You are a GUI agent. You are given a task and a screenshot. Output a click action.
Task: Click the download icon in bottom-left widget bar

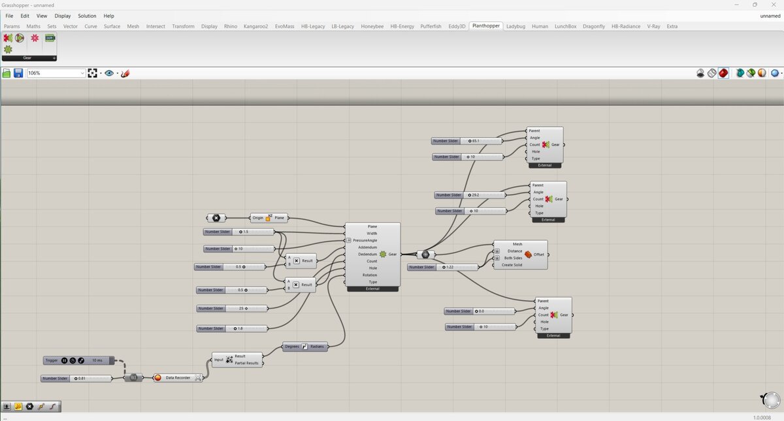pos(7,406)
